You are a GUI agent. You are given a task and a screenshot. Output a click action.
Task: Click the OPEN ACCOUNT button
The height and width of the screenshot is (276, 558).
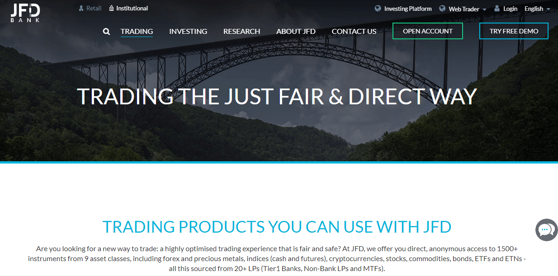click(x=428, y=31)
